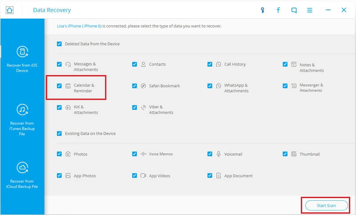
Task: Disable the WhatsApp & Attachments checkbox
Action: point(210,86)
